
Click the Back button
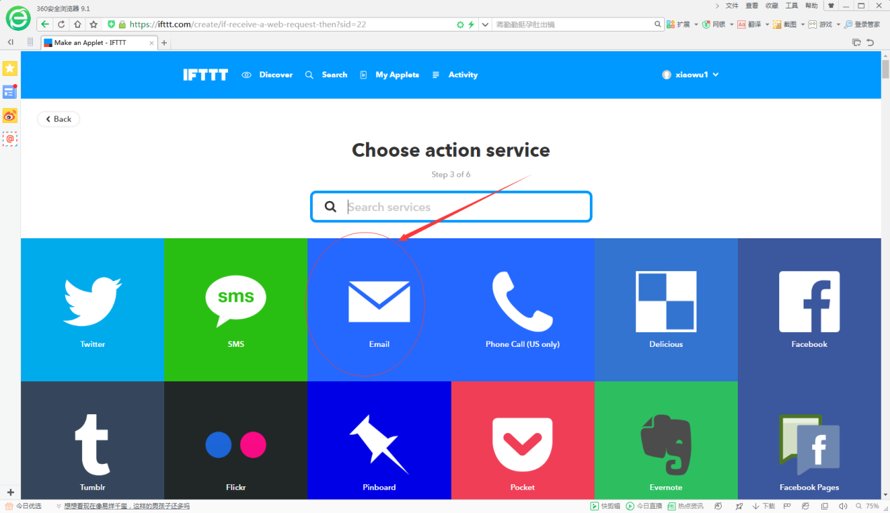coord(59,119)
